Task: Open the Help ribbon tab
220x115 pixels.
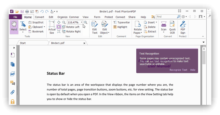Action: click(x=143, y=17)
